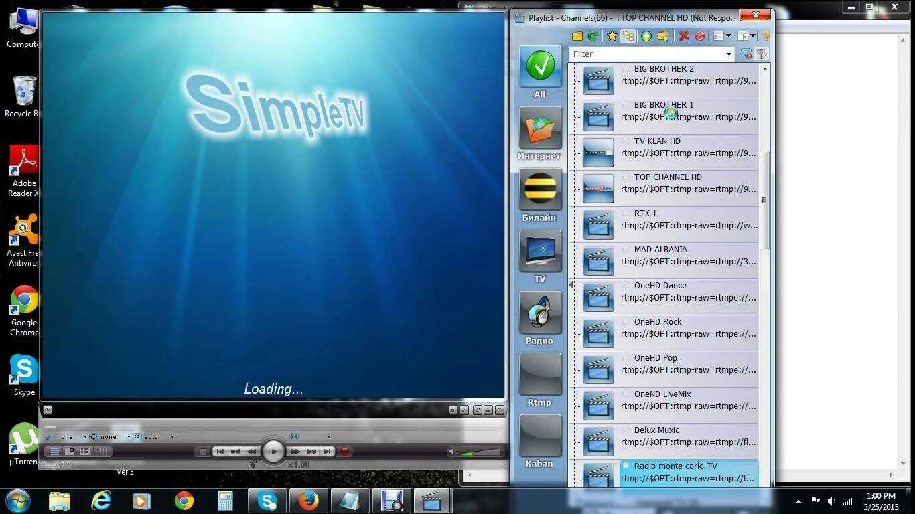The height and width of the screenshot is (514, 915).
Task: Select the All group tab
Action: pos(540,72)
